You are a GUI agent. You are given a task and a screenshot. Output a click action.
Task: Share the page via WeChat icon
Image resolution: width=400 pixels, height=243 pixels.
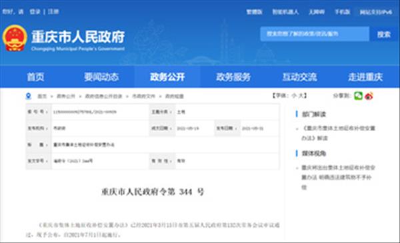pos(358,96)
